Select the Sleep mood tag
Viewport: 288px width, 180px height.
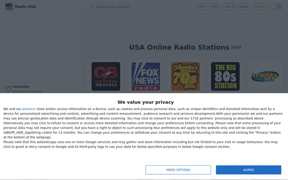[x=229, y=7]
